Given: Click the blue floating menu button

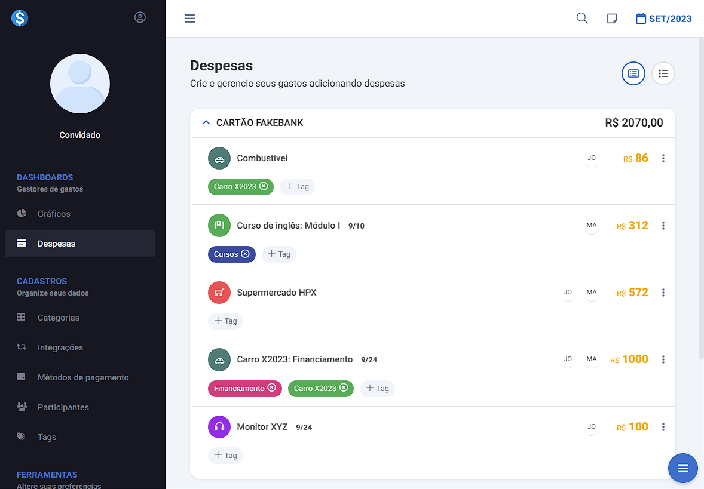Looking at the screenshot, I should click(x=682, y=468).
